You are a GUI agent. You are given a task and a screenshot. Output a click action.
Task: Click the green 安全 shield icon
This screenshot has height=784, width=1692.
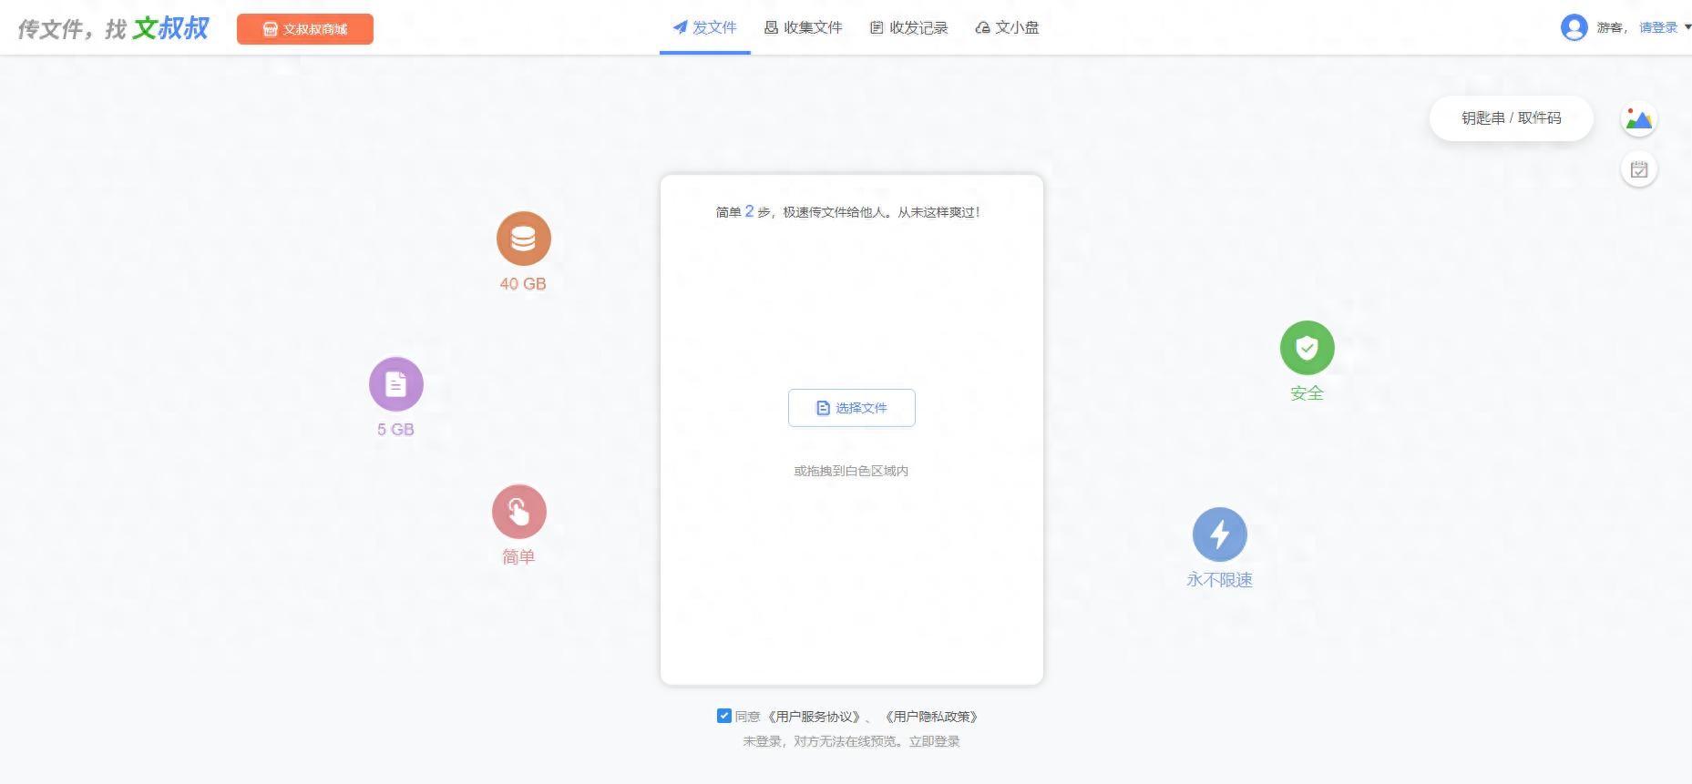tap(1307, 348)
